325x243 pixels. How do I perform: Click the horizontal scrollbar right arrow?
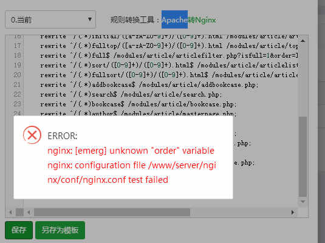coord(292,212)
